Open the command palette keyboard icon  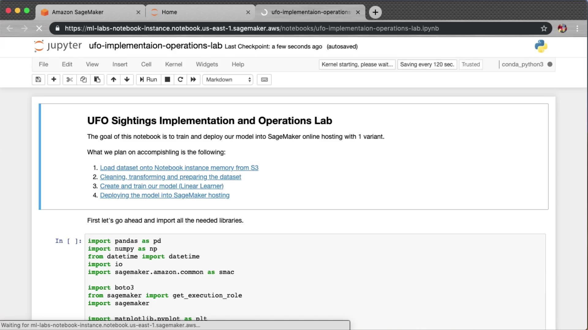coord(264,79)
